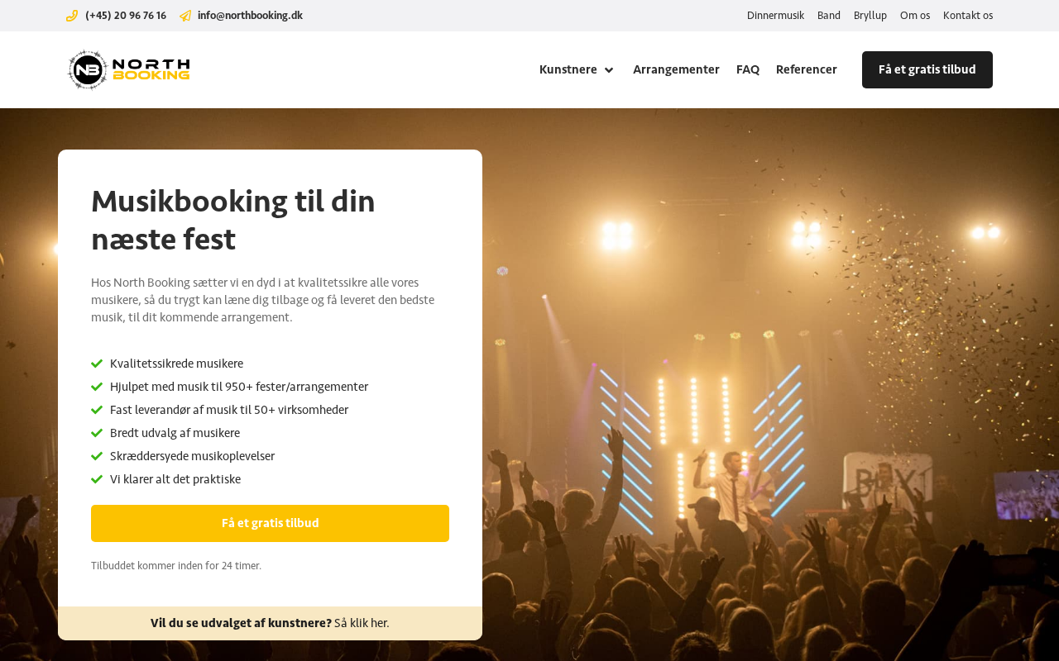Navigate to Referencer
The width and height of the screenshot is (1059, 661).
coord(806,70)
